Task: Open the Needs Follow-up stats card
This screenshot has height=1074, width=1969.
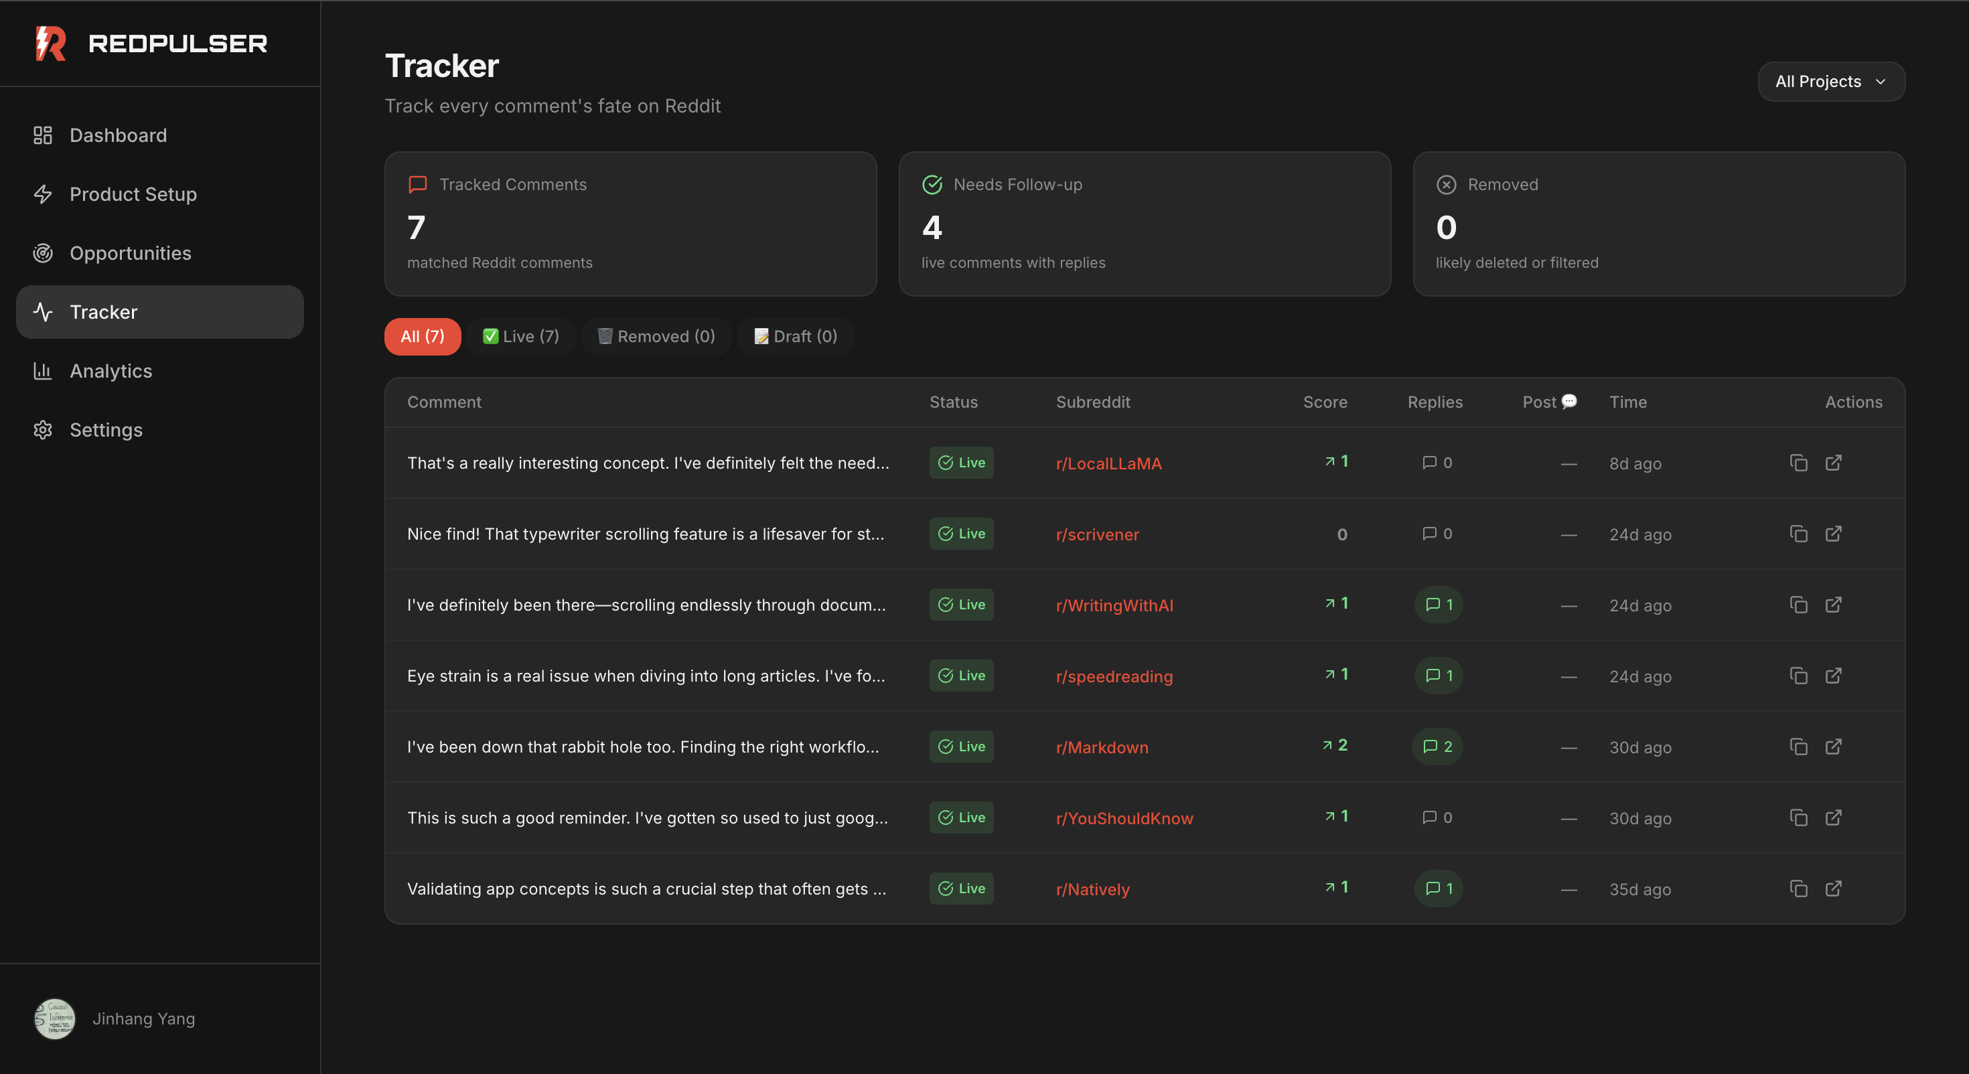Action: point(1143,224)
